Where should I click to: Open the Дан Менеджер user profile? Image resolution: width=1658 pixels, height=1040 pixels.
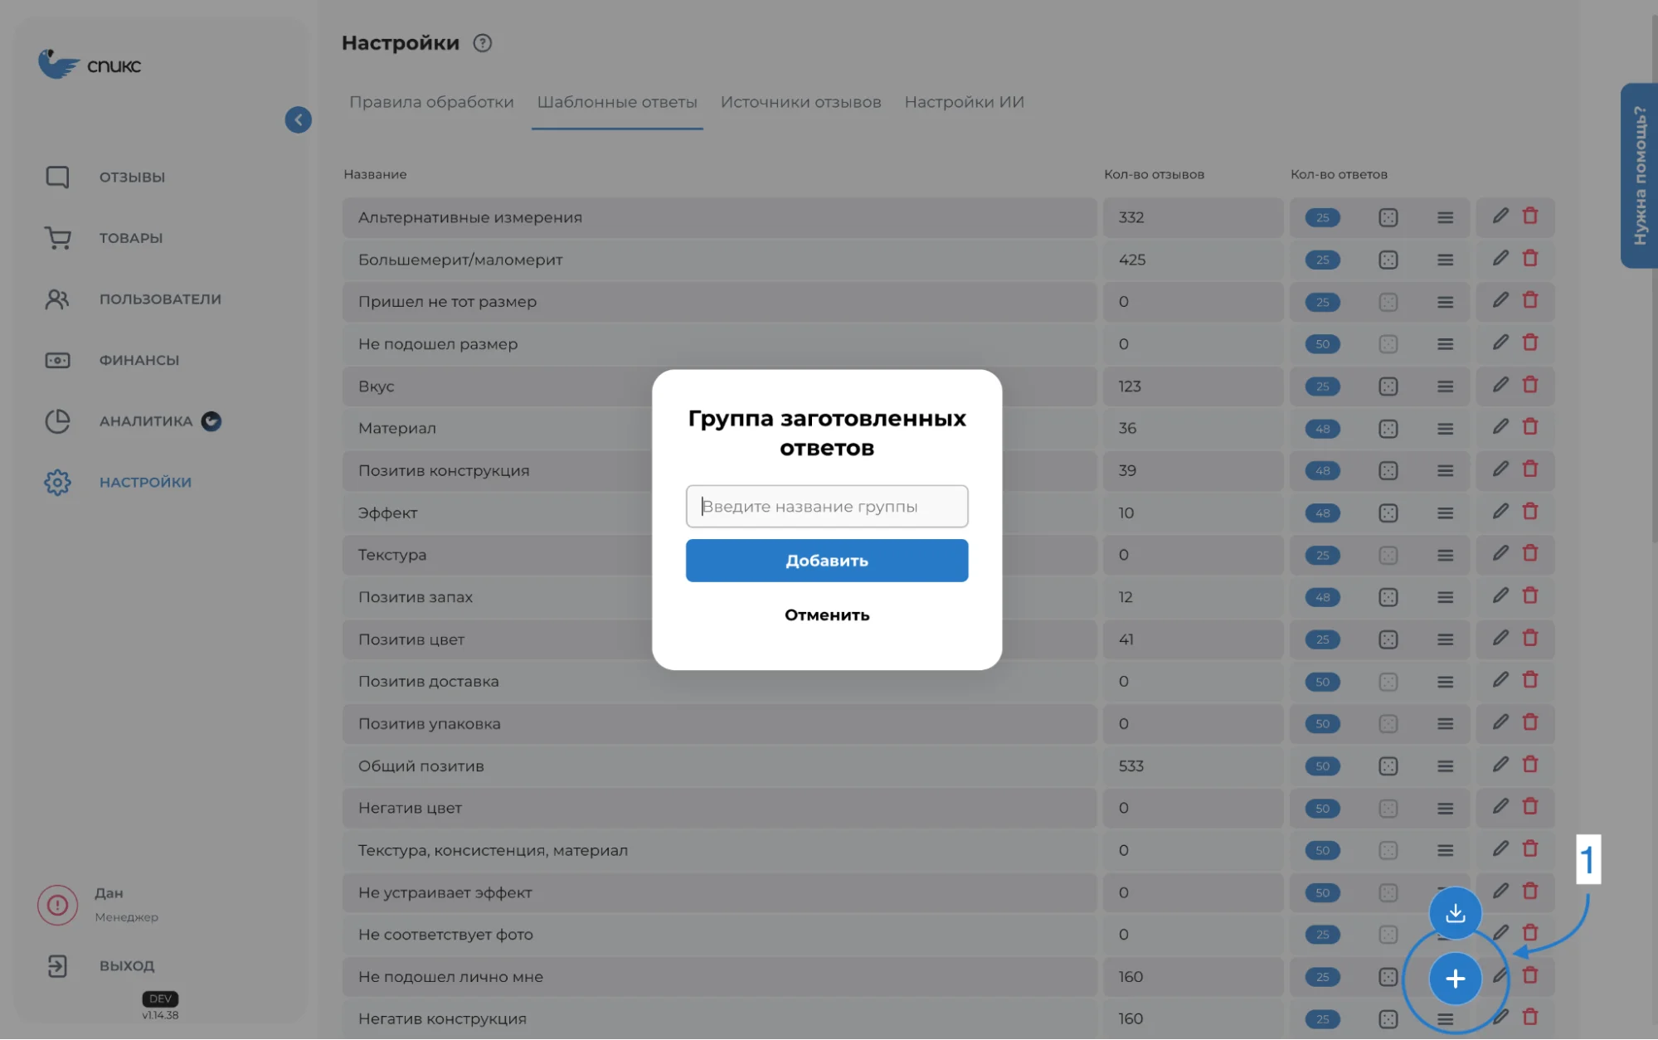pyautogui.click(x=98, y=904)
